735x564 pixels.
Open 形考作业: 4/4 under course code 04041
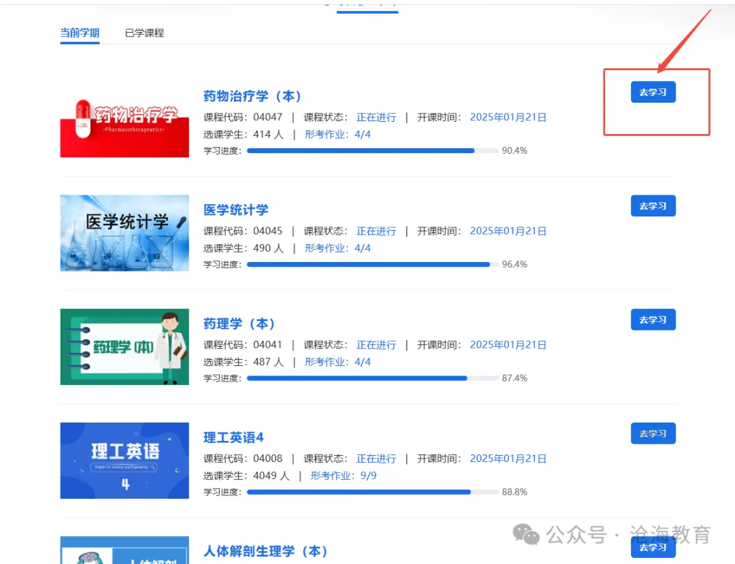[338, 362]
